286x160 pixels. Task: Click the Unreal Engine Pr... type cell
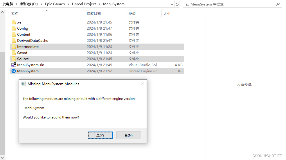point(144,71)
